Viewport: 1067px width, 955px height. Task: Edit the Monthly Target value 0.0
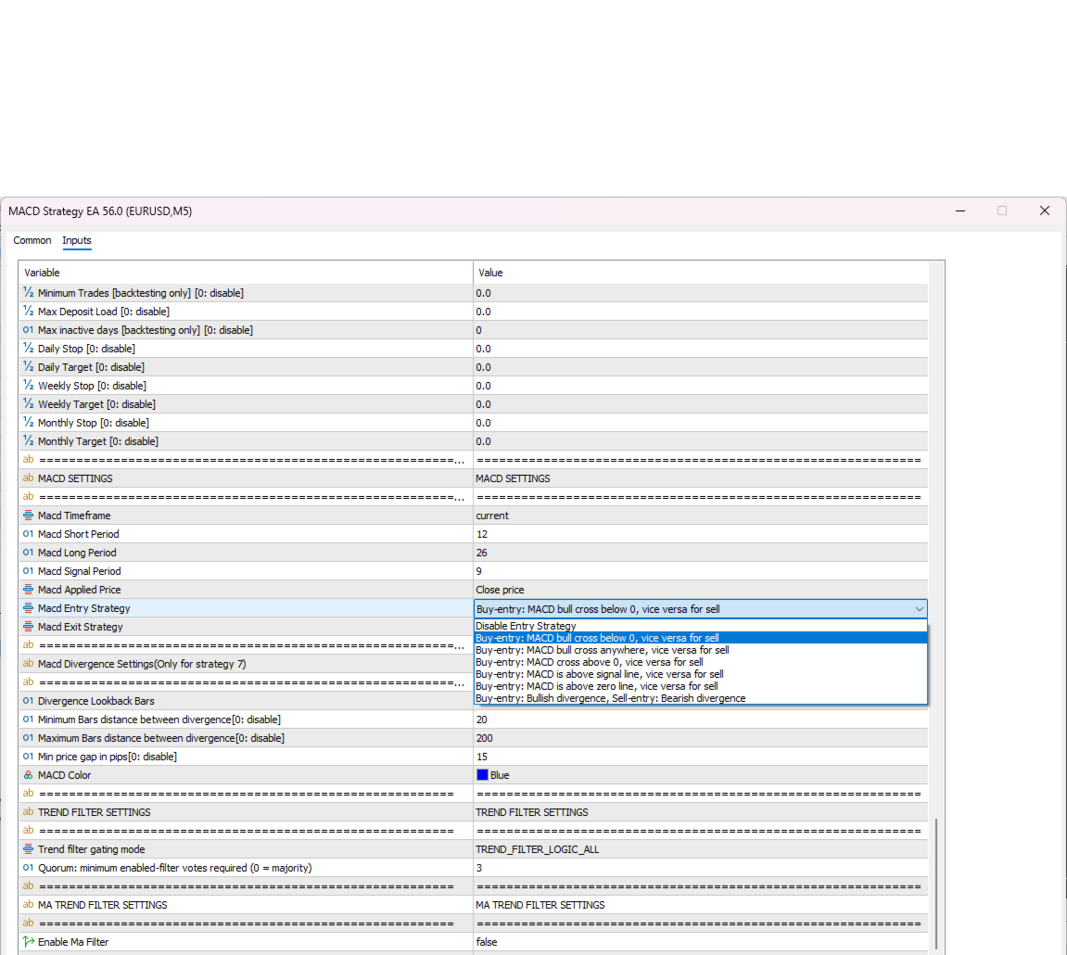(700, 441)
